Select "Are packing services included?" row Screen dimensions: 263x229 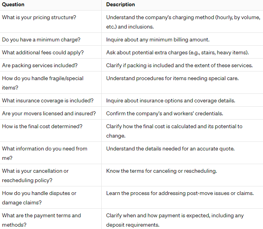(39, 65)
